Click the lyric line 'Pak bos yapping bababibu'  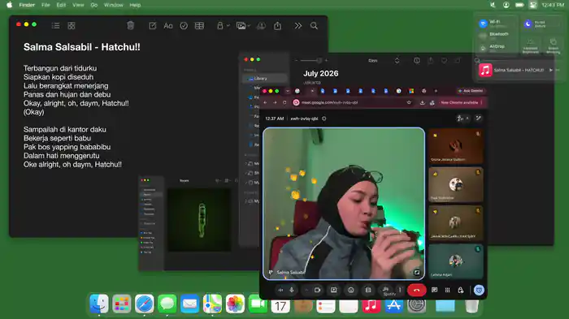click(x=67, y=147)
